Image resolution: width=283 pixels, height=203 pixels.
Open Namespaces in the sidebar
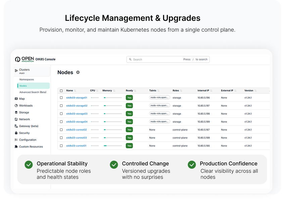27,80
